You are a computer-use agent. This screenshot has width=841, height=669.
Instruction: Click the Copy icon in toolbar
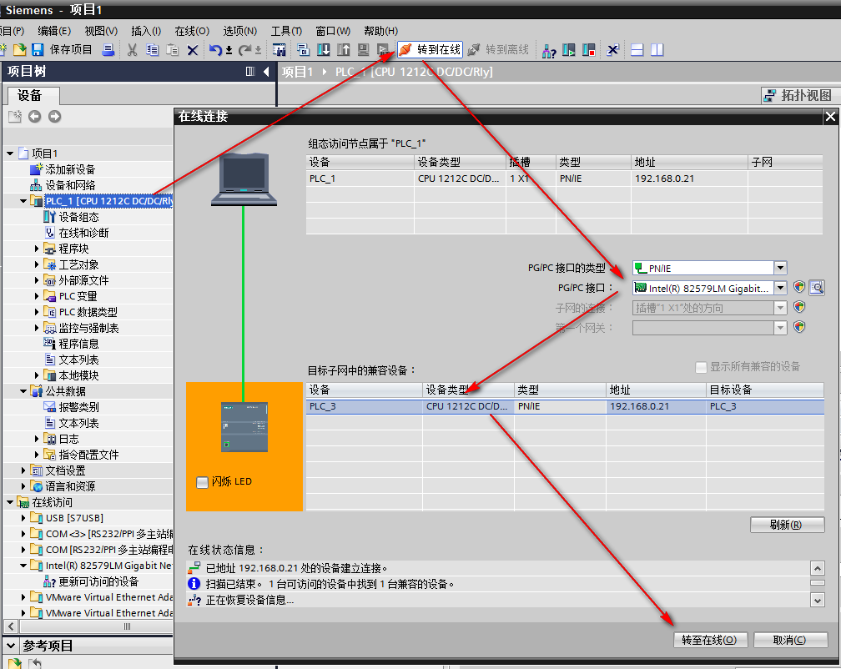tap(153, 50)
